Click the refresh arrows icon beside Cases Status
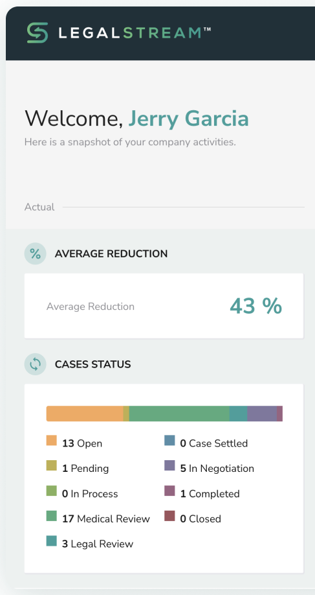Image resolution: width=315 pixels, height=595 pixels. 35,364
